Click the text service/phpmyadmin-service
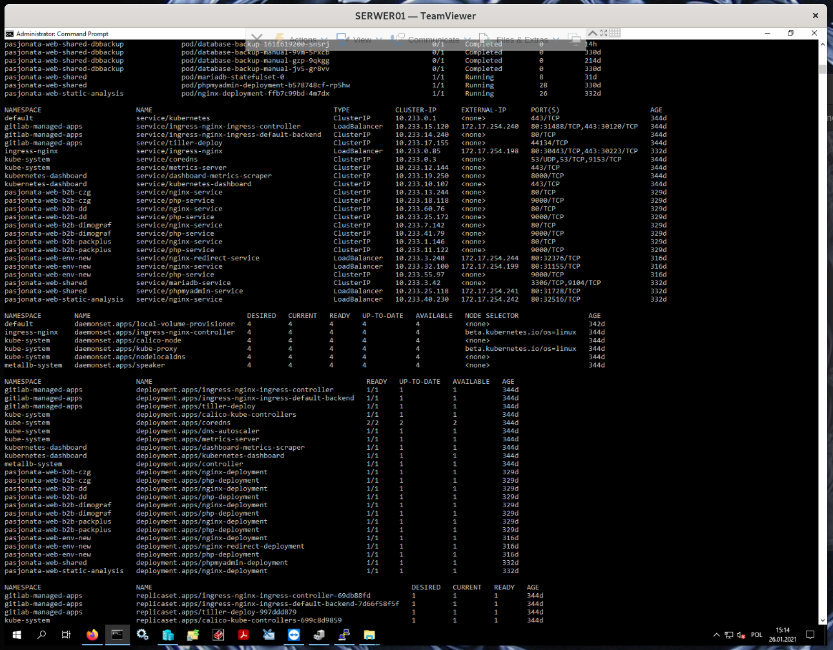 coord(189,291)
